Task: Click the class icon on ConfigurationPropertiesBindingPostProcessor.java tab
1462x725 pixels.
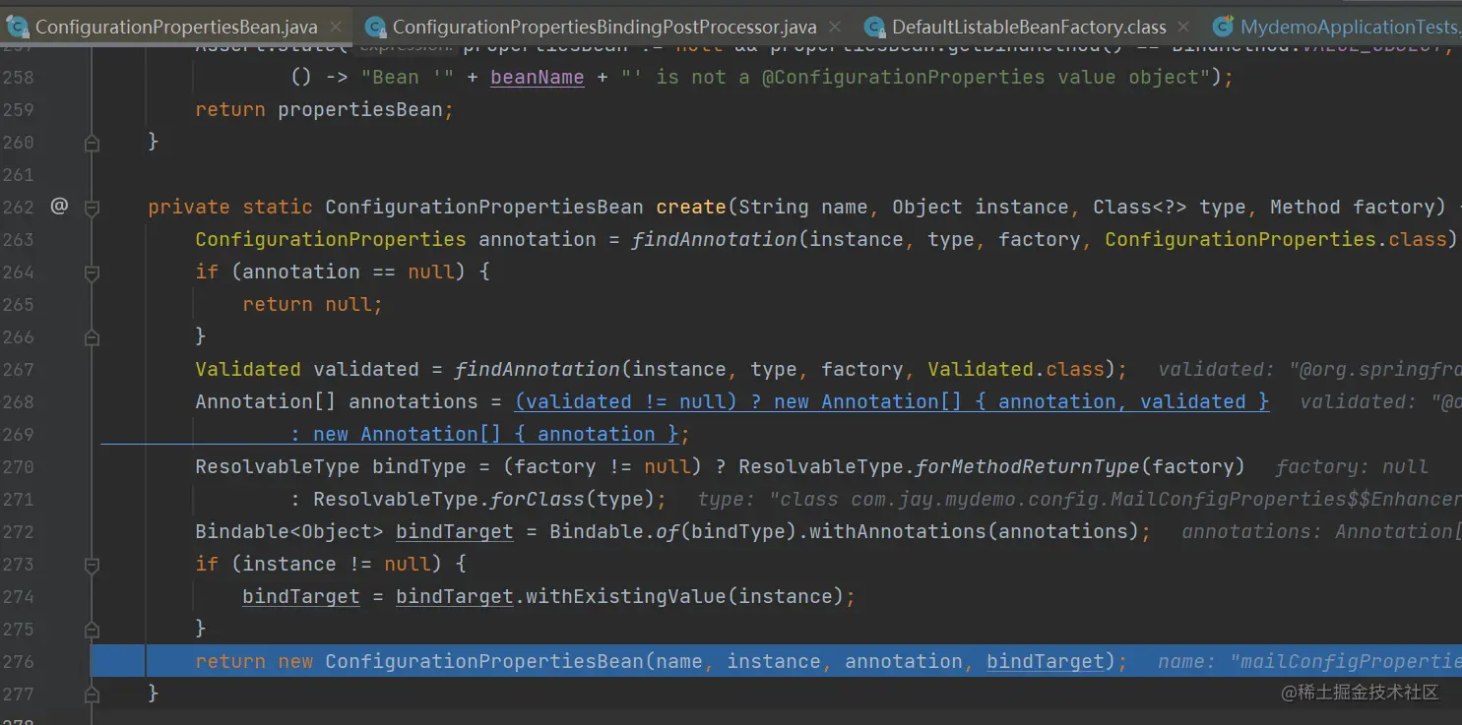Action: [x=374, y=27]
